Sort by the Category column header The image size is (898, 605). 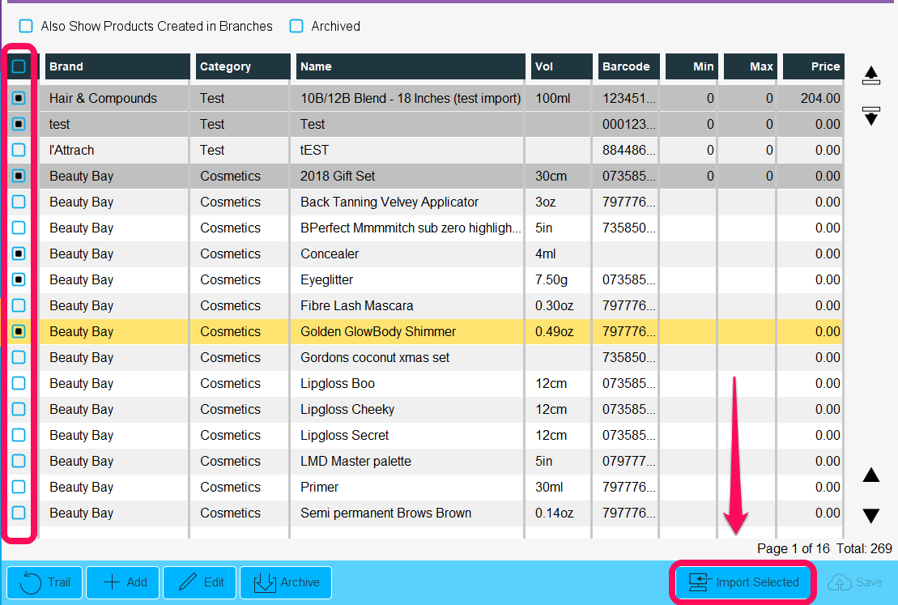[x=242, y=66]
